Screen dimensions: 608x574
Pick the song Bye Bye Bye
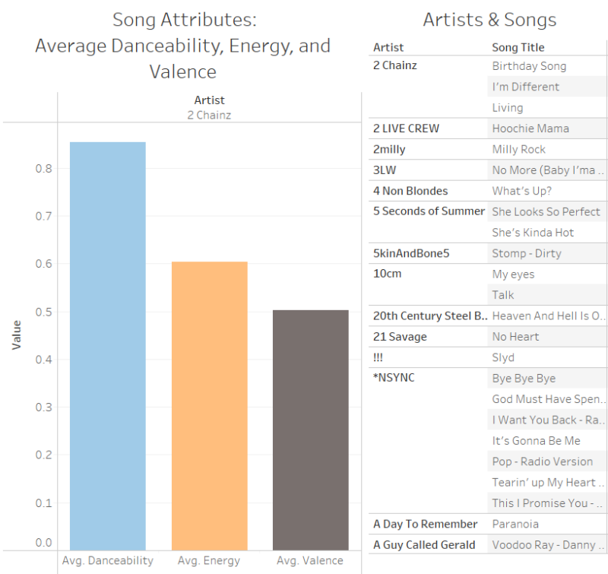click(524, 378)
